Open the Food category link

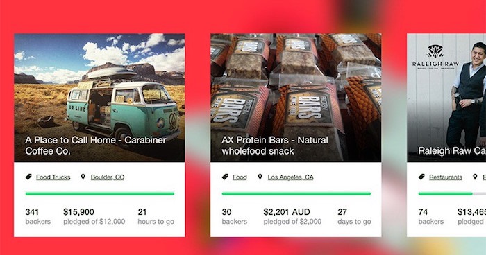click(240, 177)
